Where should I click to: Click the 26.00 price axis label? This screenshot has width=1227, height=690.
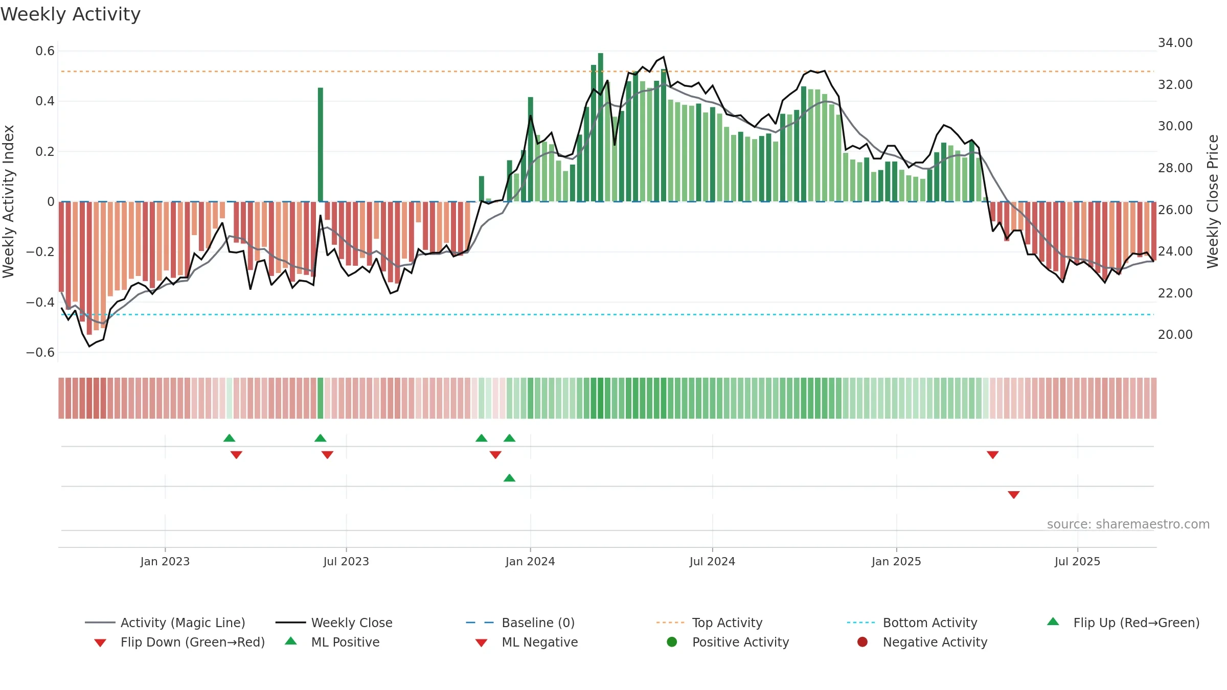1175,210
